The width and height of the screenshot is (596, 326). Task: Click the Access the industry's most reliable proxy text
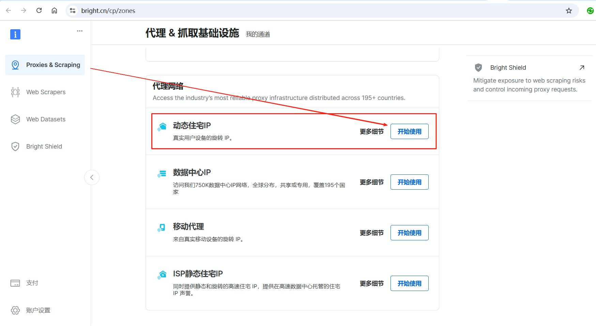click(279, 98)
